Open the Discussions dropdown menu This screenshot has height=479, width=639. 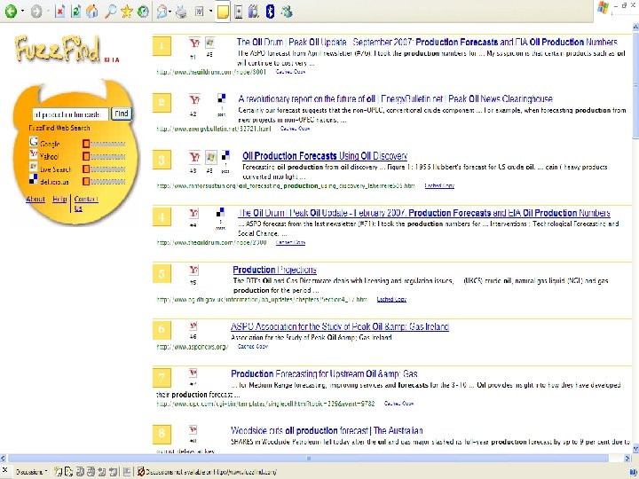(31, 472)
